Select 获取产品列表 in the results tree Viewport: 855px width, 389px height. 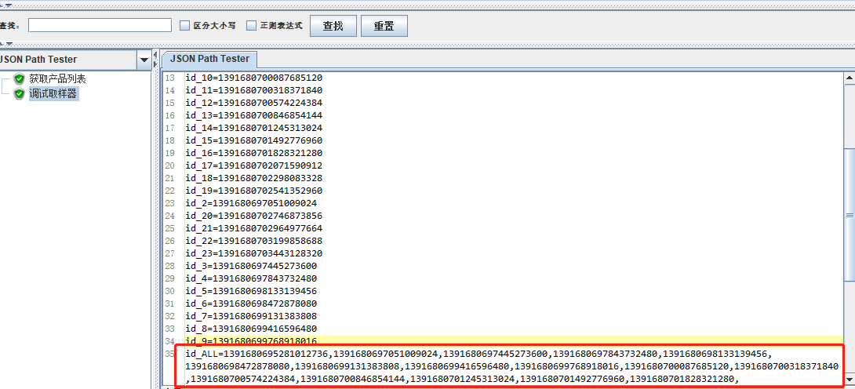click(57, 79)
